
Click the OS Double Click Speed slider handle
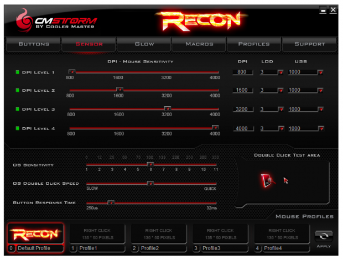(150, 183)
